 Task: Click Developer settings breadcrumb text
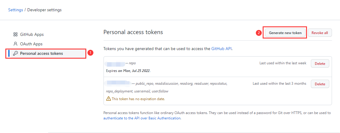coord(44,10)
